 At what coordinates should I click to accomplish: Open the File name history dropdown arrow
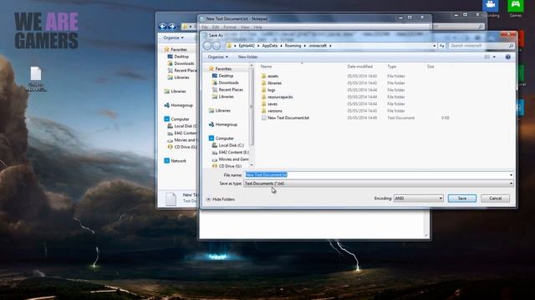511,175
